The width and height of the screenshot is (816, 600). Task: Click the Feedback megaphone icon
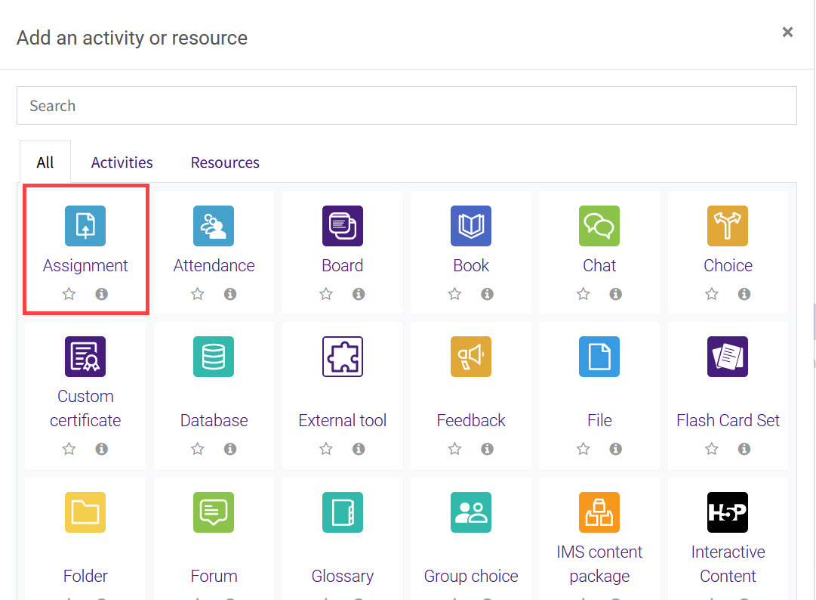(x=471, y=357)
